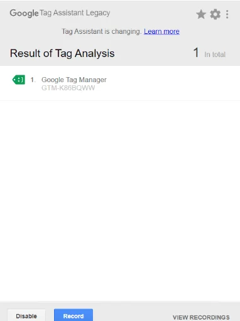Click the Tag Assistant Legacy title
Screen dimensions: 240x321
[x=75, y=13]
